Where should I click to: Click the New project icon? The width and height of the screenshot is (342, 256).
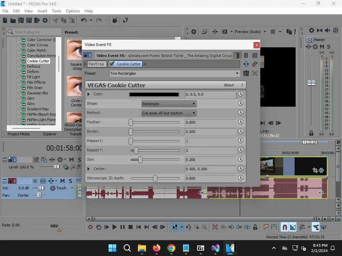[5, 20]
